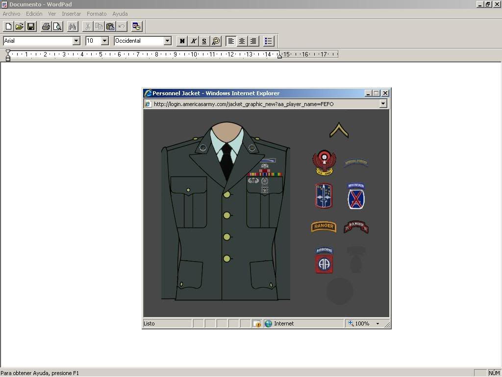The width and height of the screenshot is (502, 377).
Task: Click the U.S. Army marksmanship badge patch
Action: point(325,162)
